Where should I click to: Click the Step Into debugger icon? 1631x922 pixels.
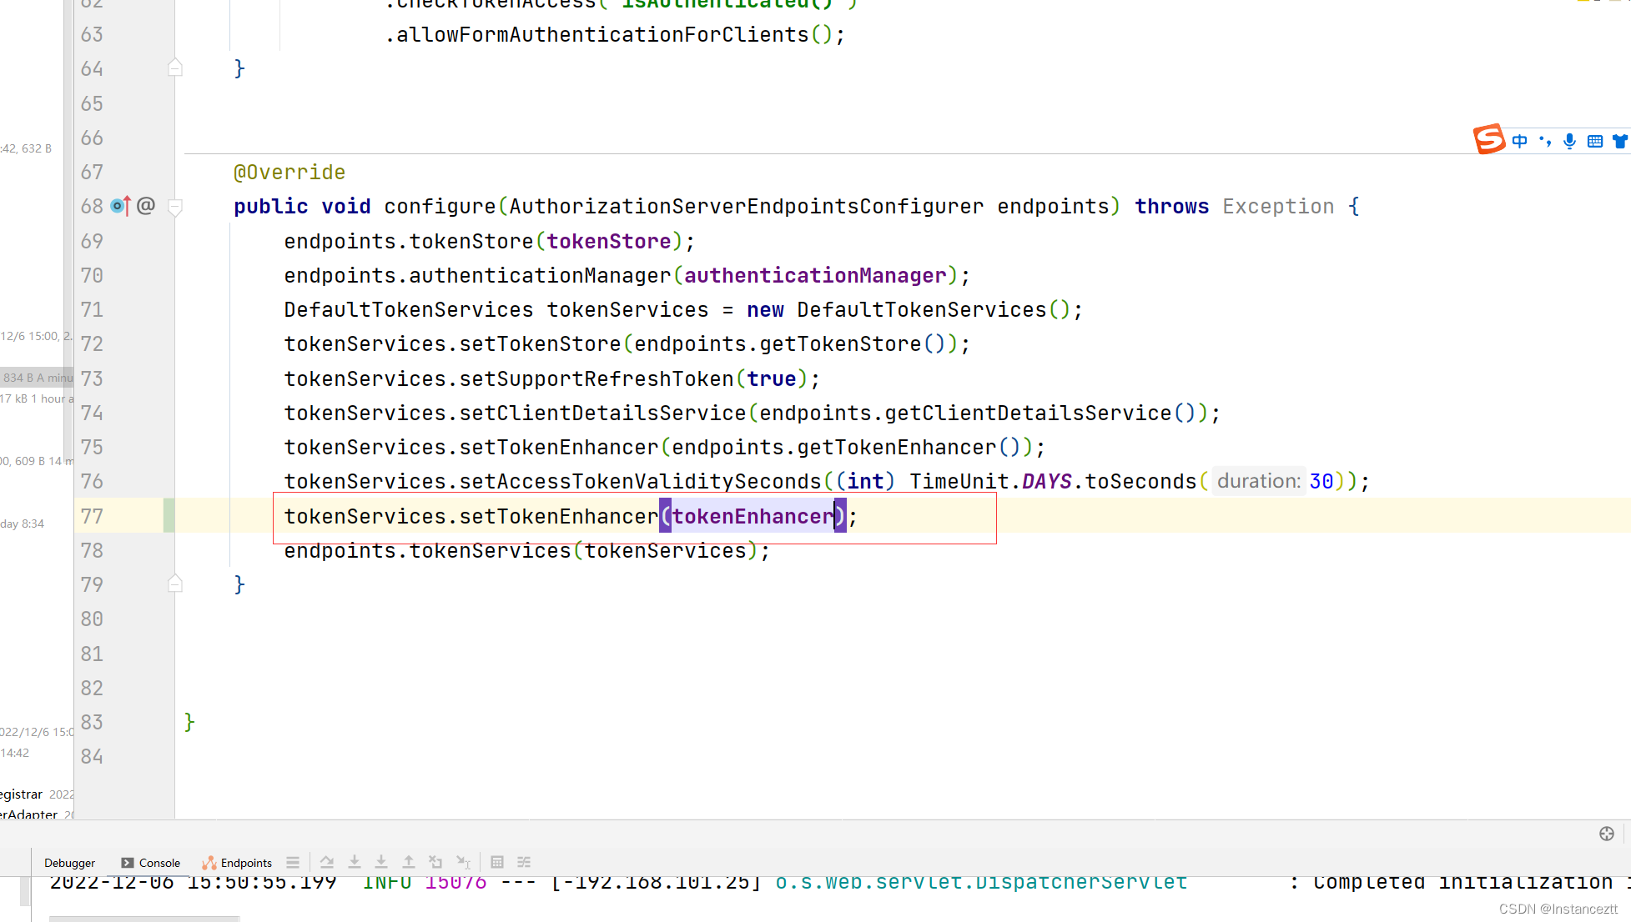click(x=355, y=863)
